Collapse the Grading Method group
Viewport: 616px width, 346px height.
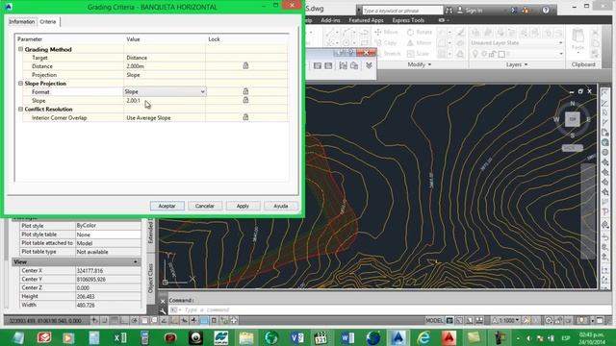(20, 49)
